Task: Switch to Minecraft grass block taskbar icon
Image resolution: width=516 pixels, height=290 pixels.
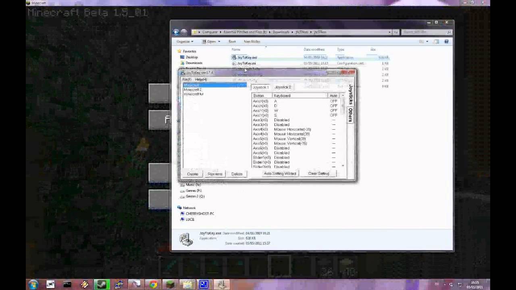Action: coord(170,284)
